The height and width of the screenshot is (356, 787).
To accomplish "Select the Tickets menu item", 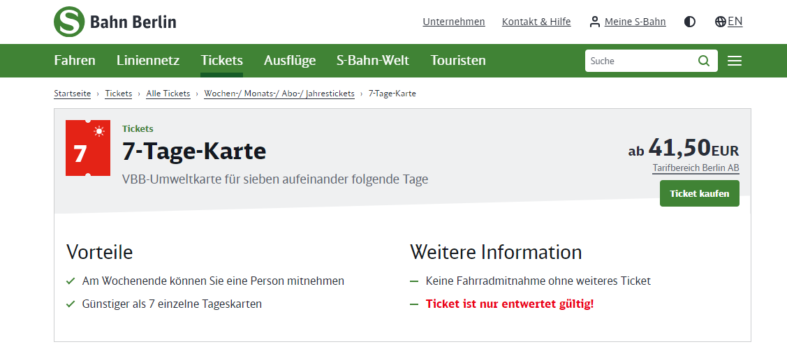I will (221, 61).
